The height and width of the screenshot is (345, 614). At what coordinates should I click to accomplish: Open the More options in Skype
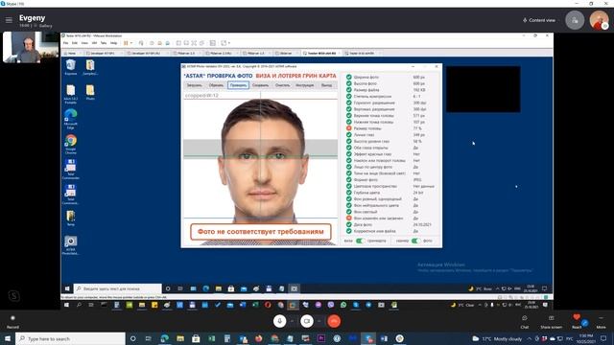[x=601, y=322]
